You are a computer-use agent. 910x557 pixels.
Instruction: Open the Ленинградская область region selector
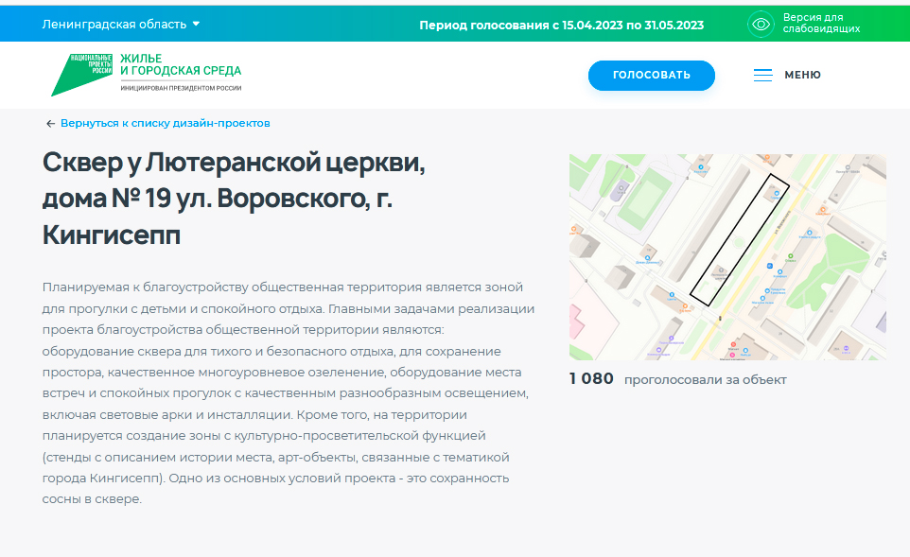pyautogui.click(x=114, y=24)
